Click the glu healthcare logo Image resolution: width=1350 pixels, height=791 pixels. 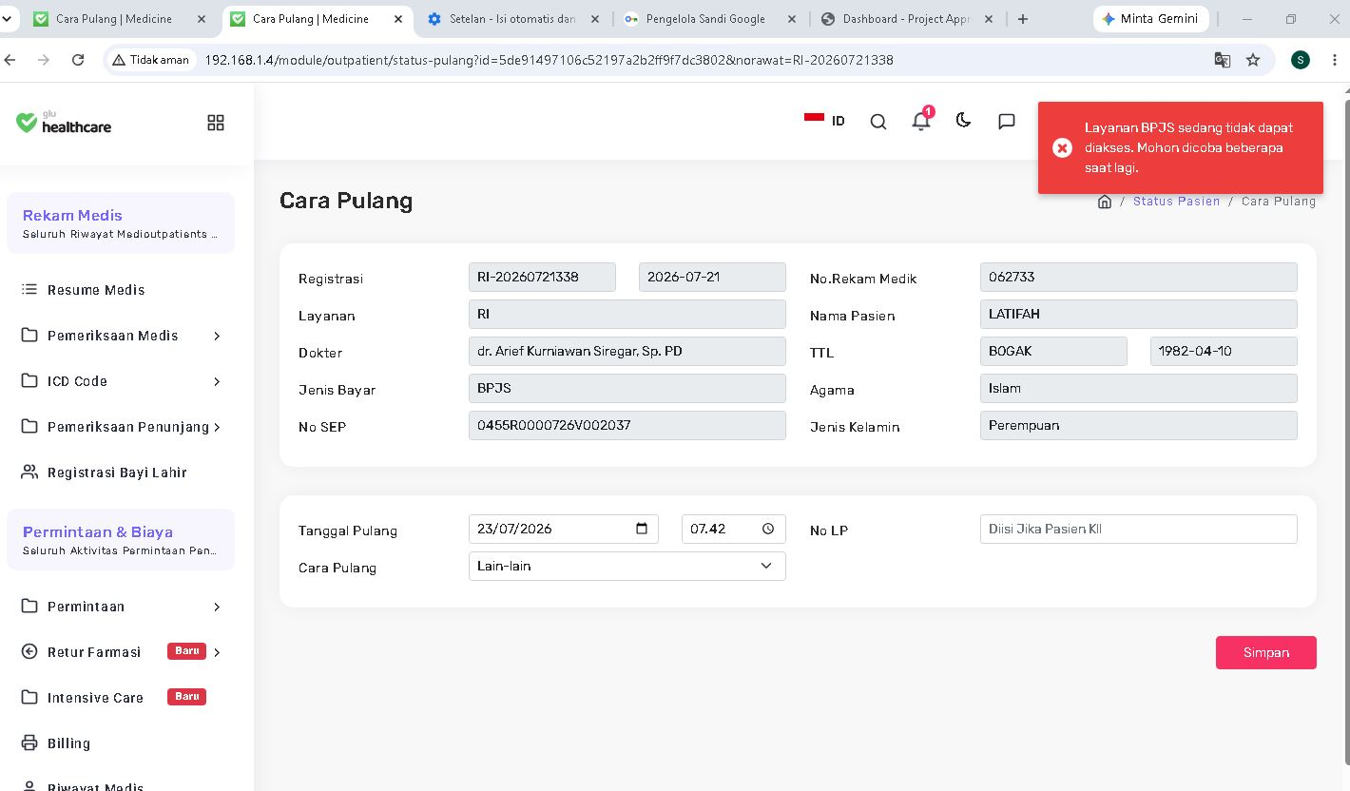click(64, 122)
